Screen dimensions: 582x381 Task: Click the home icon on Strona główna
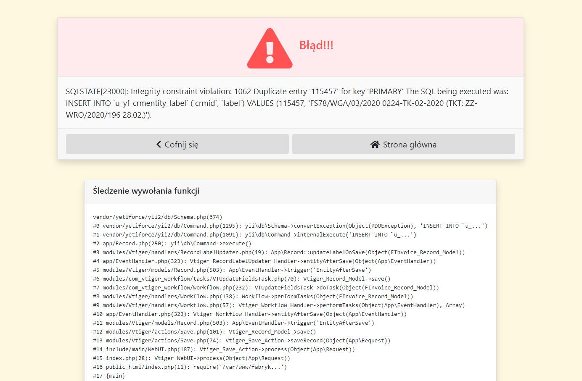pyautogui.click(x=375, y=145)
